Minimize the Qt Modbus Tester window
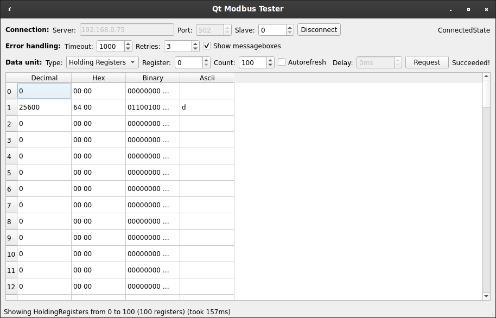Image resolution: width=496 pixels, height=318 pixels. point(451,9)
